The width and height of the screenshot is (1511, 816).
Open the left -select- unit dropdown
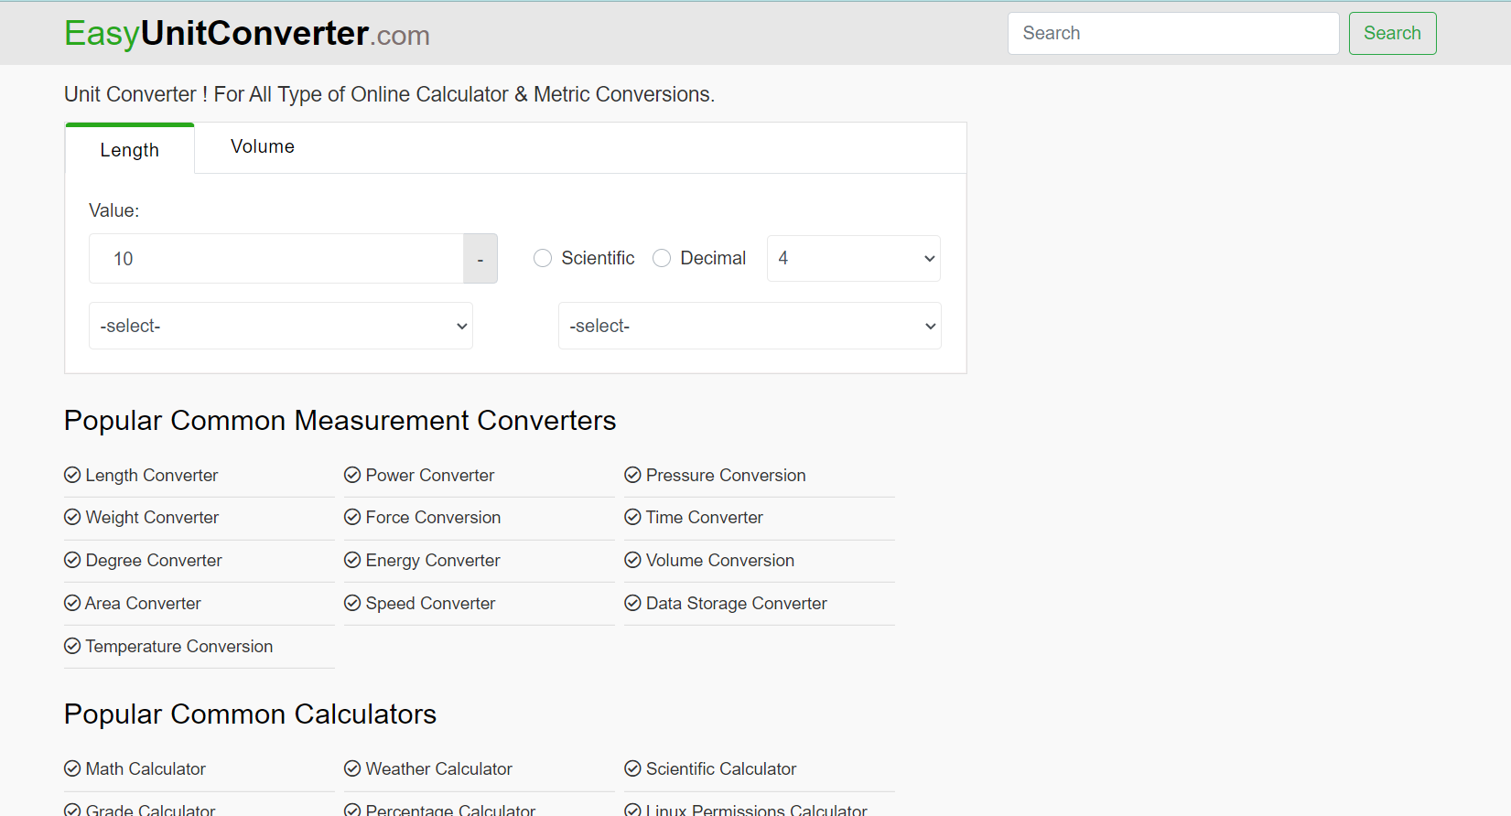pos(281,326)
